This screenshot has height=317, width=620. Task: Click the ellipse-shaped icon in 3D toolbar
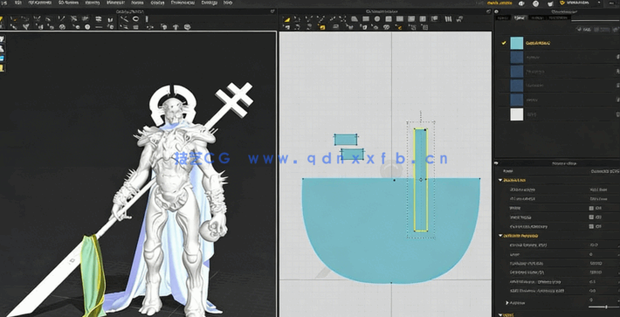(135, 18)
